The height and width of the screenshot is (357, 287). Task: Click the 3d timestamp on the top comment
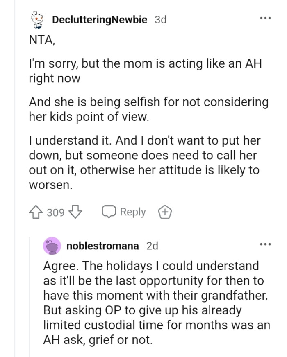(x=161, y=19)
